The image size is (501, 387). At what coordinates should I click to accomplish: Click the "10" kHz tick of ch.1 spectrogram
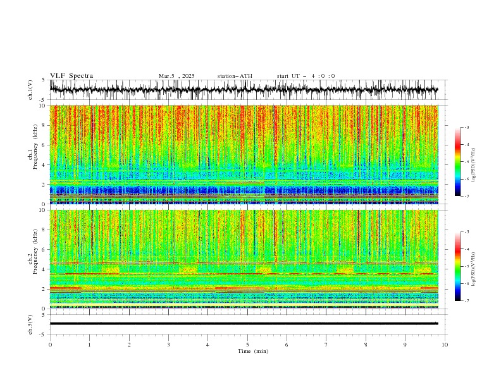pyautogui.click(x=44, y=106)
